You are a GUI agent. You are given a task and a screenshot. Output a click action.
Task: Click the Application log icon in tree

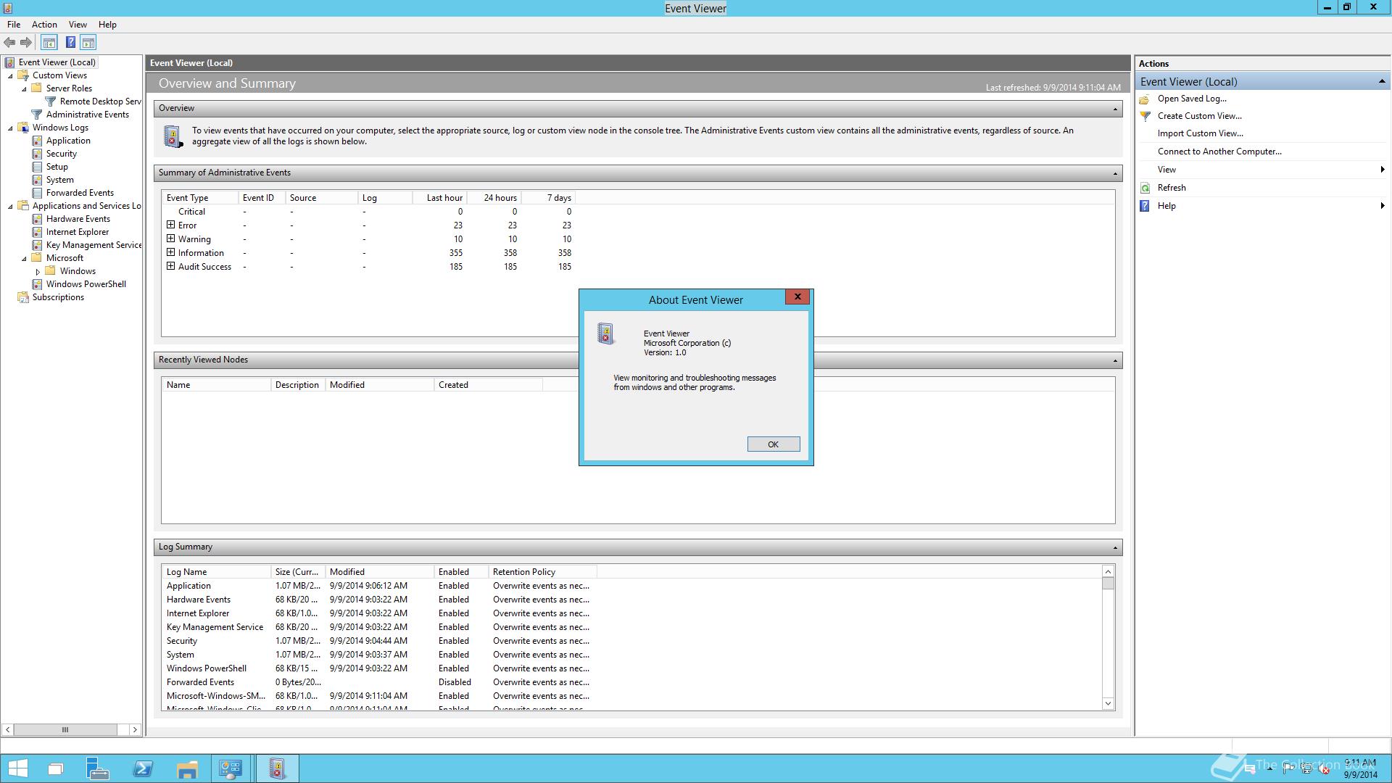tap(37, 141)
